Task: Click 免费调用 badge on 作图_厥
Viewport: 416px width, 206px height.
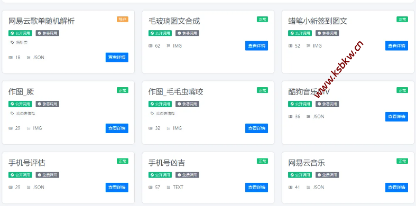Action: tap(48, 104)
